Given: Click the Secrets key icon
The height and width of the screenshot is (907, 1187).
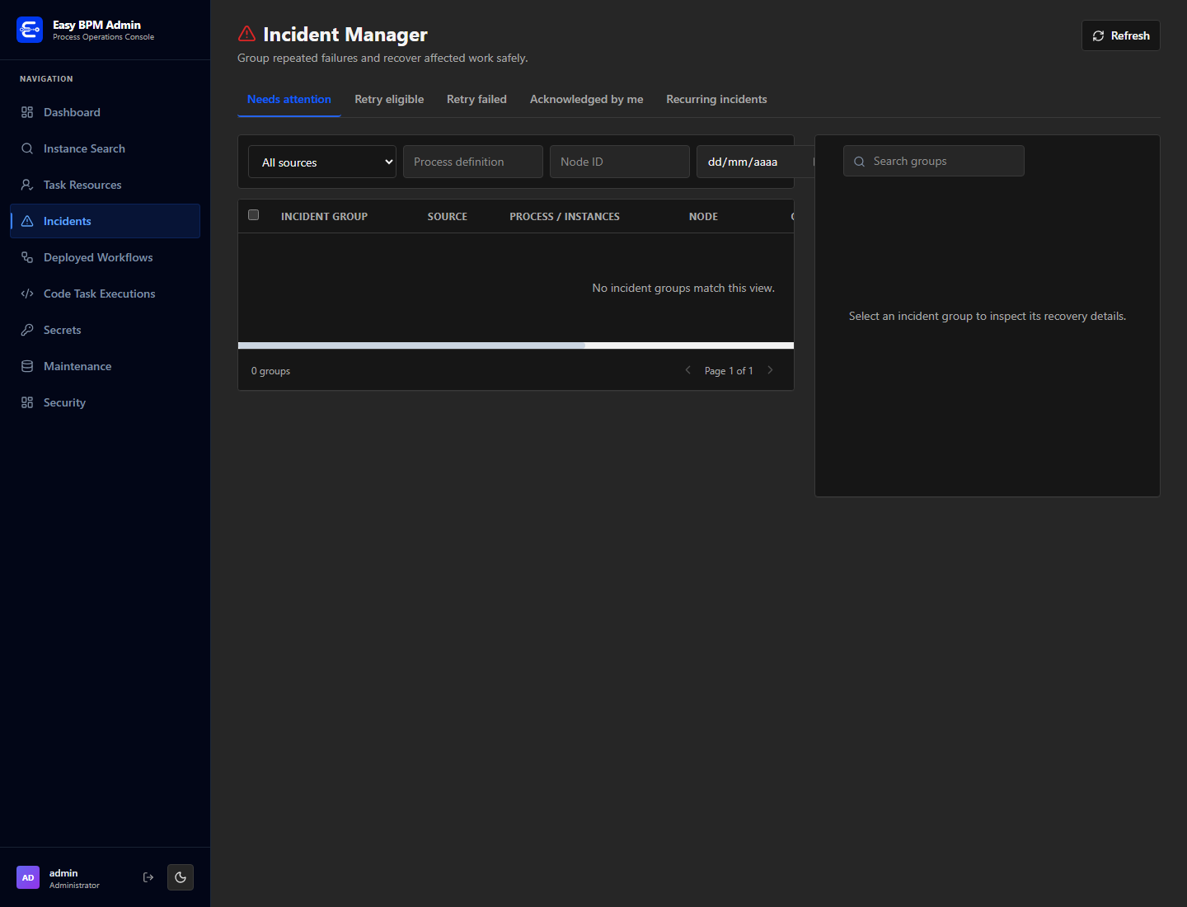Looking at the screenshot, I should pos(27,330).
